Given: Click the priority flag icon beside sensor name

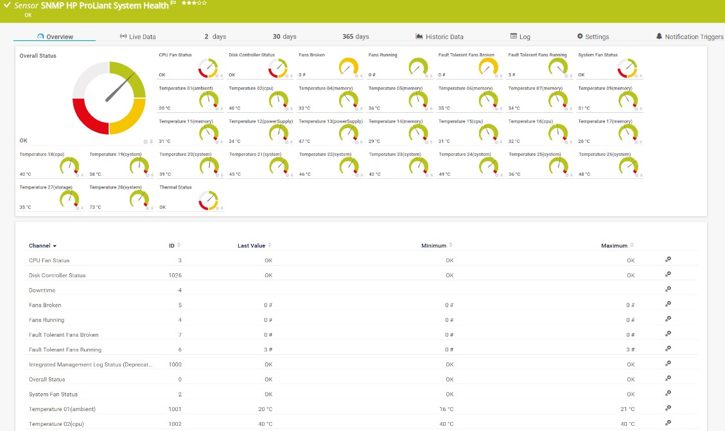Looking at the screenshot, I should tap(174, 4).
